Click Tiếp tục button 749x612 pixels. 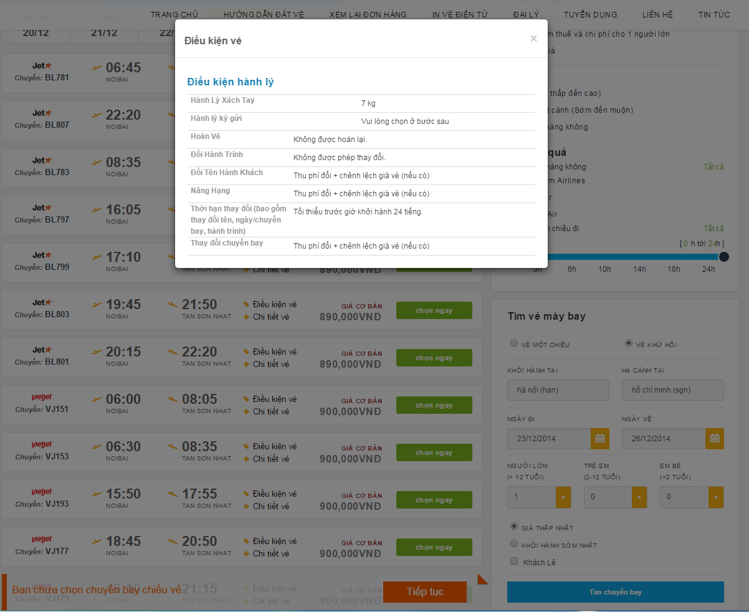(425, 591)
